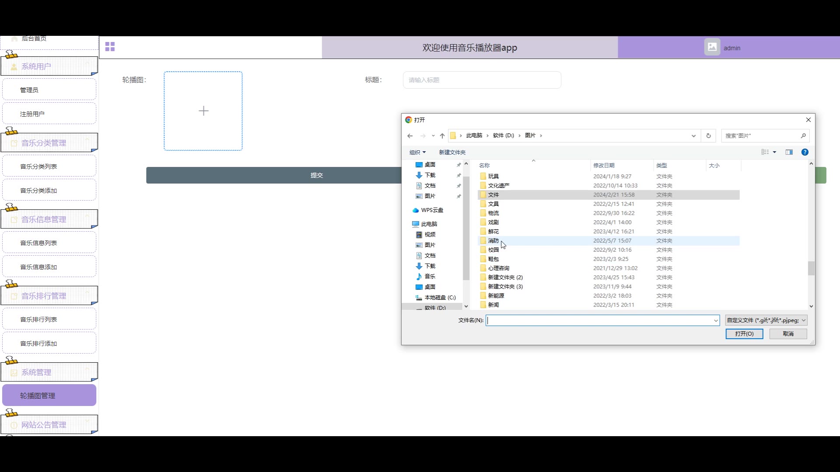The height and width of the screenshot is (472, 840).
Task: Open the file dialog help icon
Action: tap(805, 152)
